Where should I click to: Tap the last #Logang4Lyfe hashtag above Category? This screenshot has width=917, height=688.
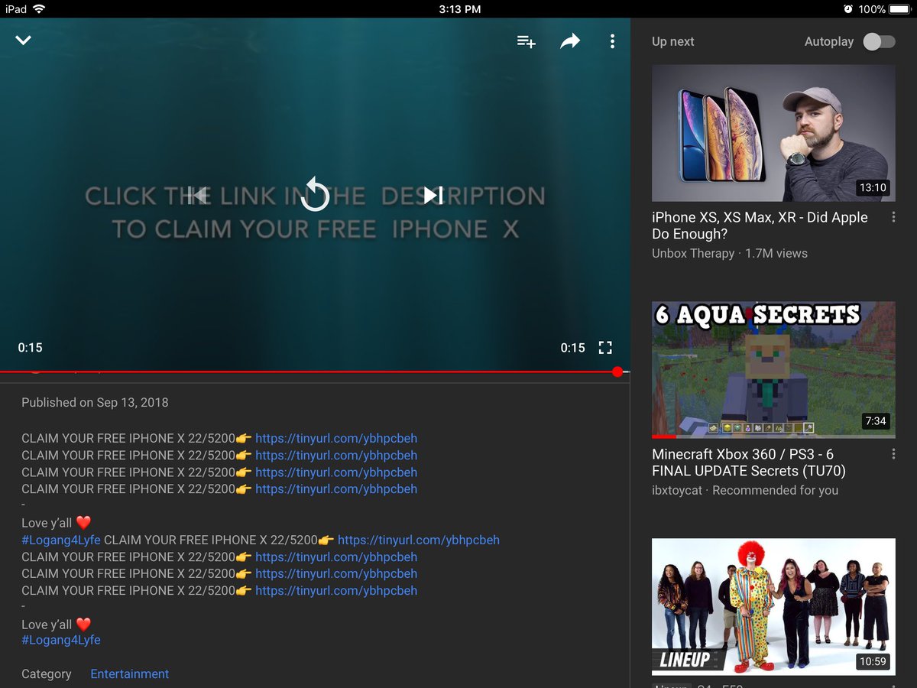click(61, 641)
